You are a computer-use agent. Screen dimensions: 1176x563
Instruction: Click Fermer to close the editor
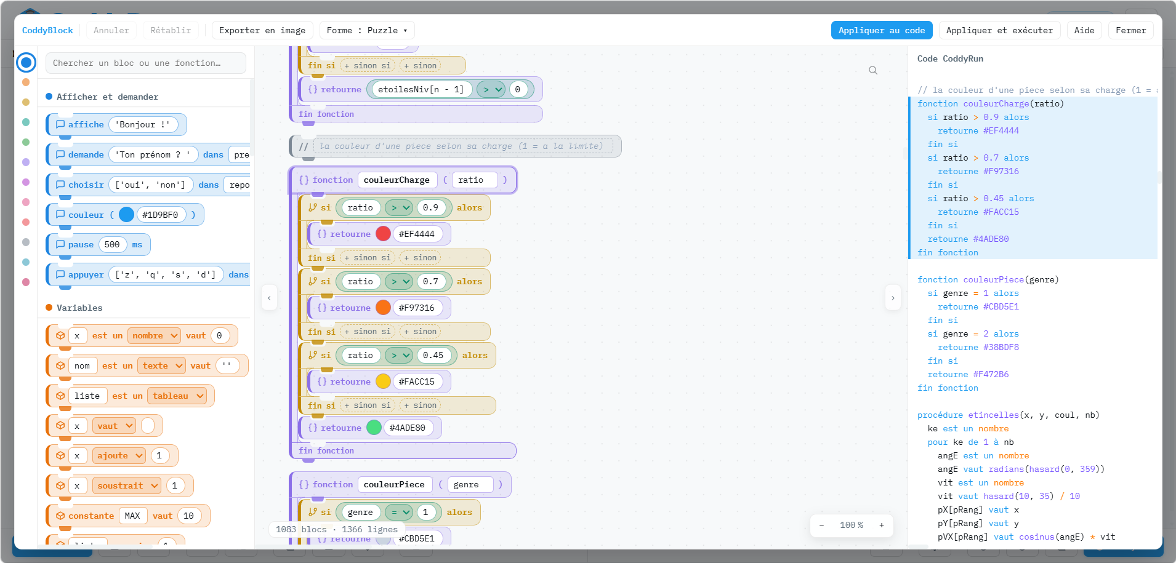tap(1131, 30)
